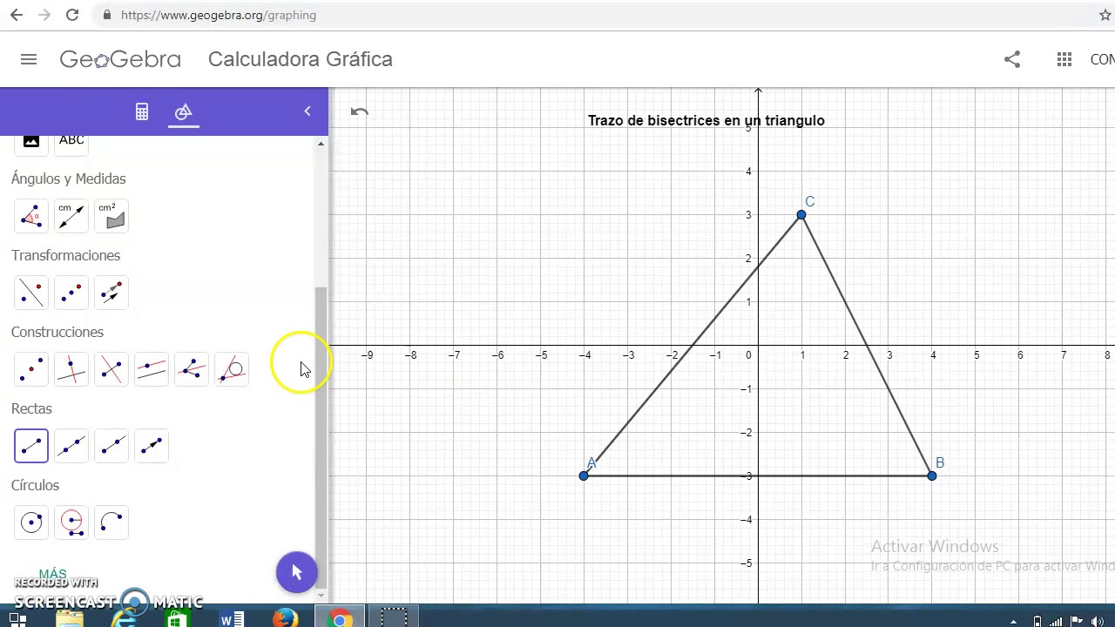Undo the last action
This screenshot has width=1115, height=627.
(x=360, y=111)
